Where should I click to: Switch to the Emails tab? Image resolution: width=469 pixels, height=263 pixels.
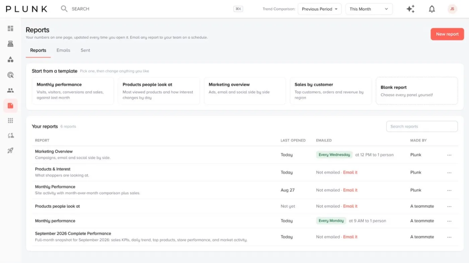click(63, 50)
